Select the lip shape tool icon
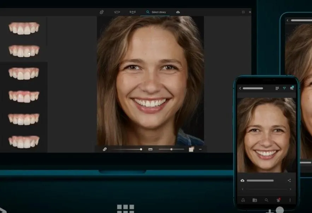312x213 pixels. [x=117, y=12]
